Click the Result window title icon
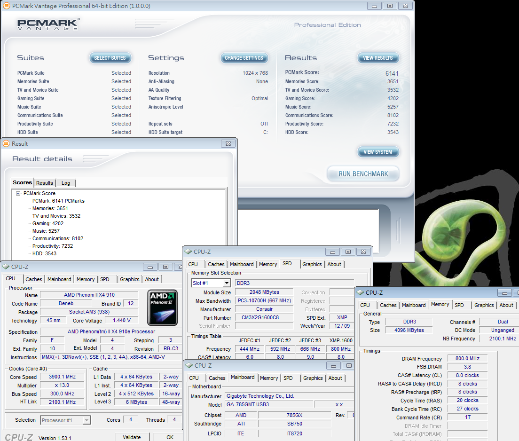519x441 pixels. pyautogui.click(x=6, y=144)
